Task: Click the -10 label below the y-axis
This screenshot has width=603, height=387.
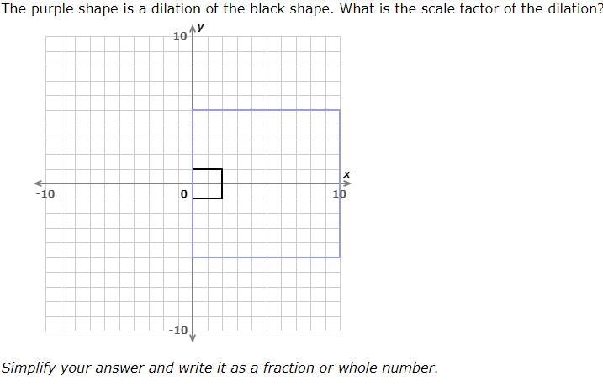Action: point(178,330)
